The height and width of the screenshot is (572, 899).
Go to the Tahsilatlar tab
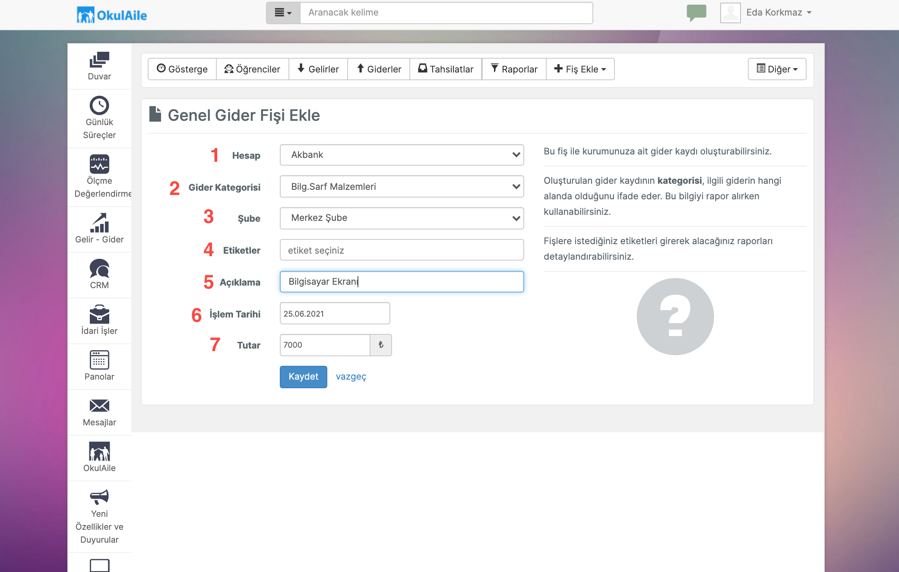pos(446,69)
